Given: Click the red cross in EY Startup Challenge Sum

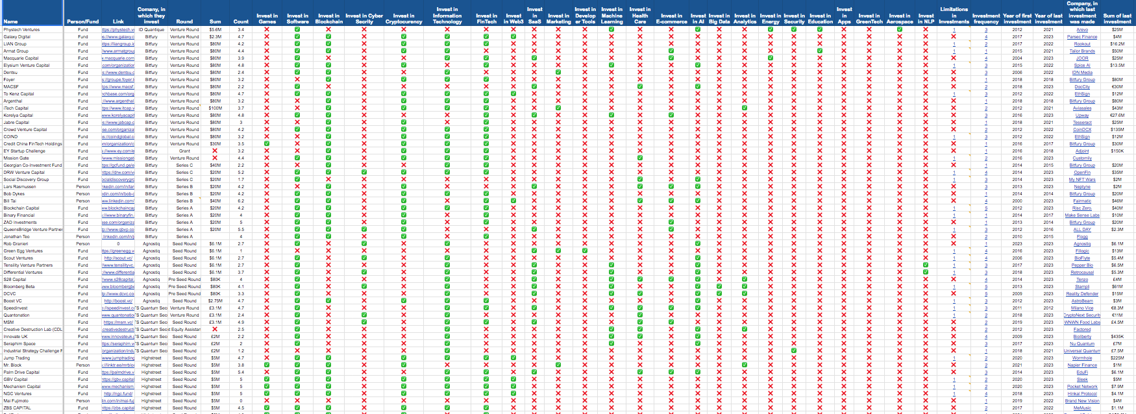Looking at the screenshot, I should tap(215, 151).
